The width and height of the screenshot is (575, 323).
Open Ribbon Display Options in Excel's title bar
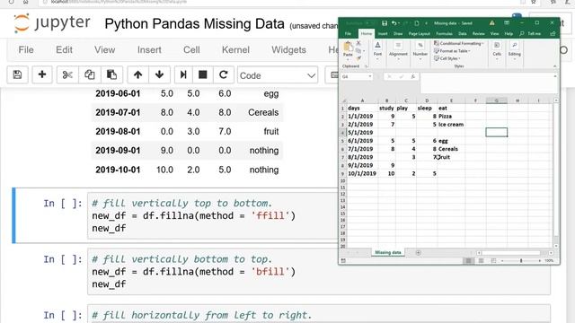point(507,23)
